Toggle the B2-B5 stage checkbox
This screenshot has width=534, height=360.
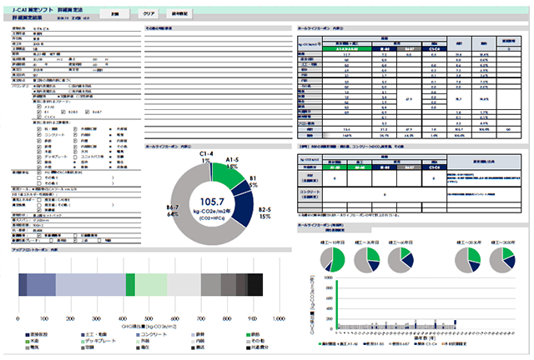point(63,112)
